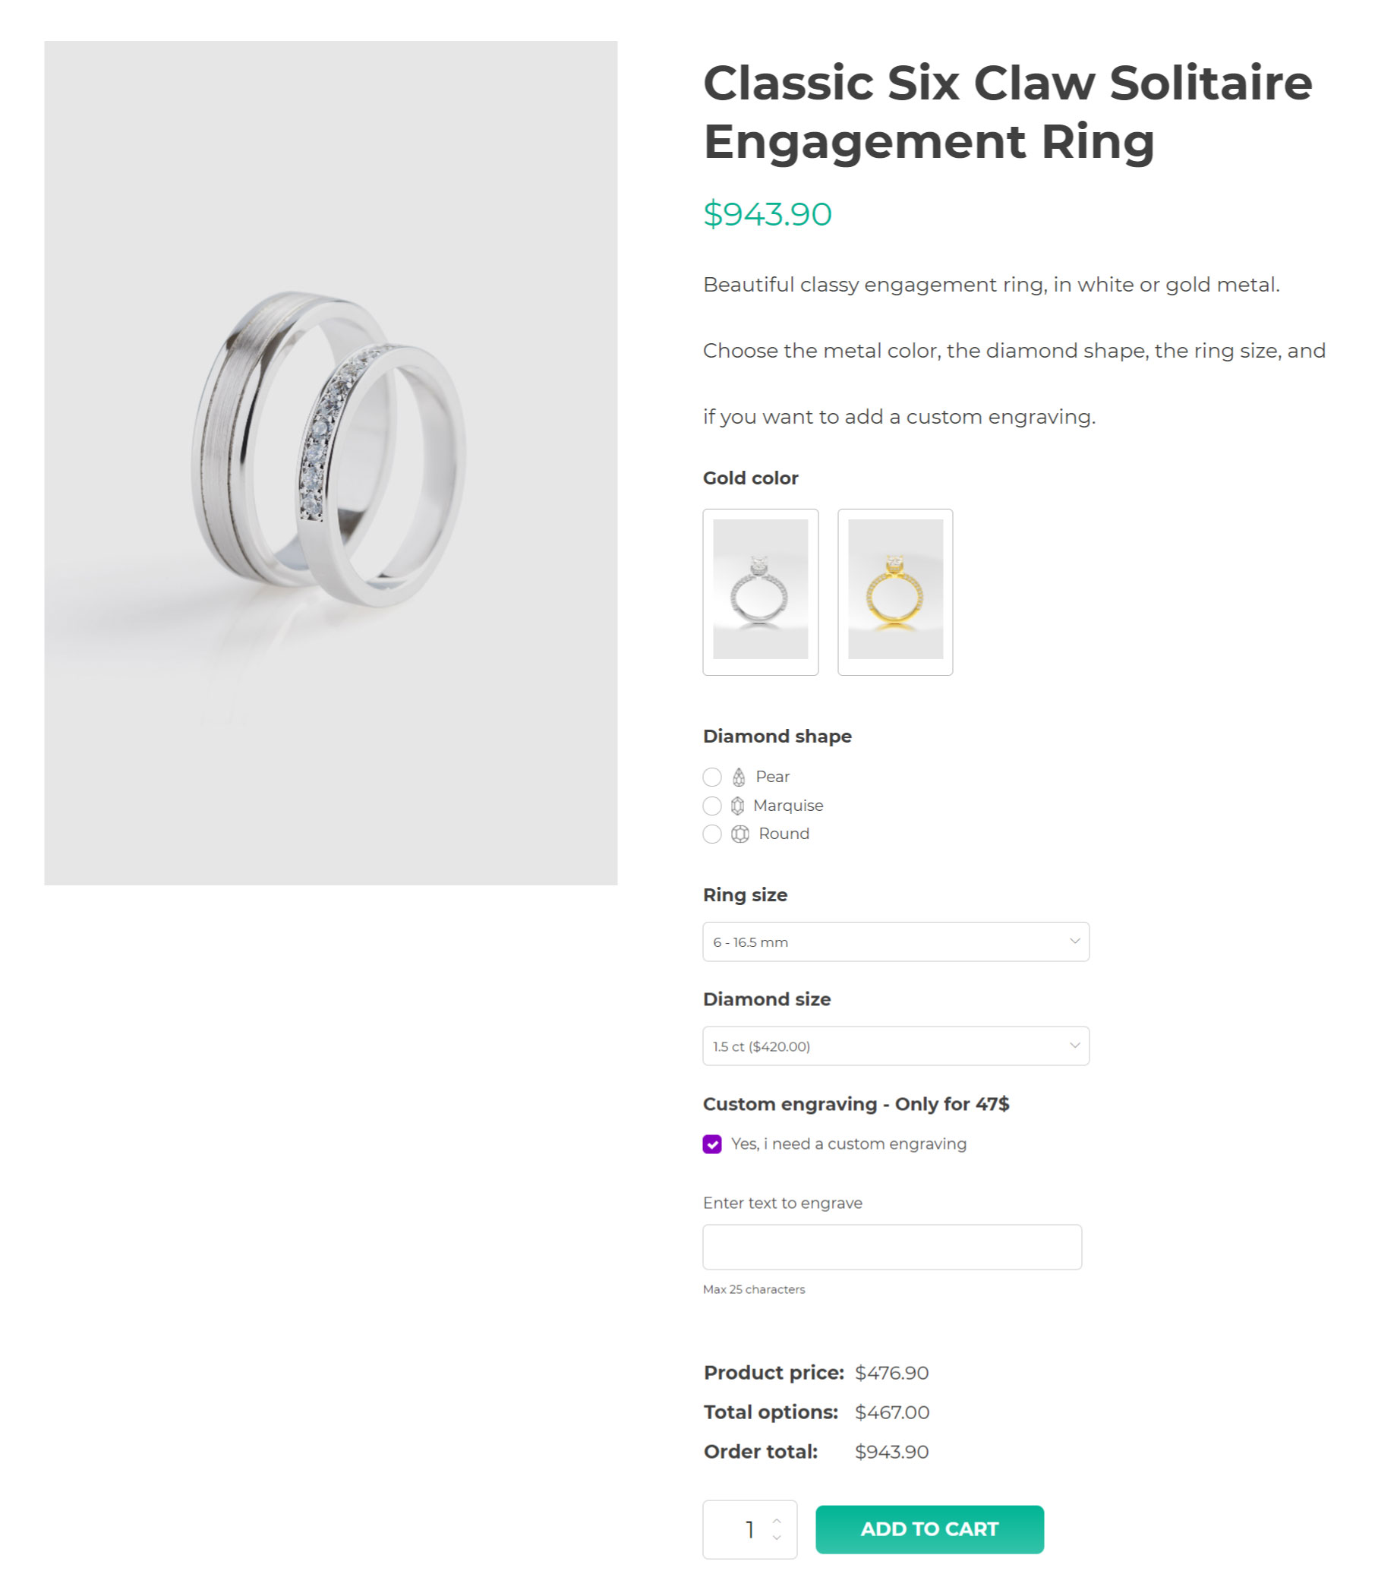Pick the Round radio button

712,834
